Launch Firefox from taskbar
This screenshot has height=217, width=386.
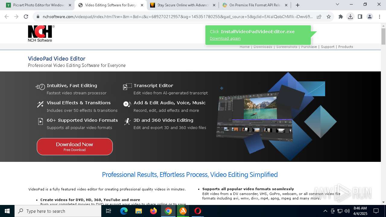pyautogui.click(x=153, y=211)
